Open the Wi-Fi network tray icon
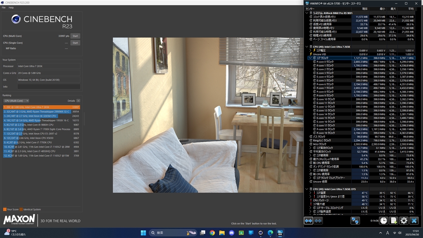Image resolution: width=423 pixels, height=238 pixels. click(394, 233)
